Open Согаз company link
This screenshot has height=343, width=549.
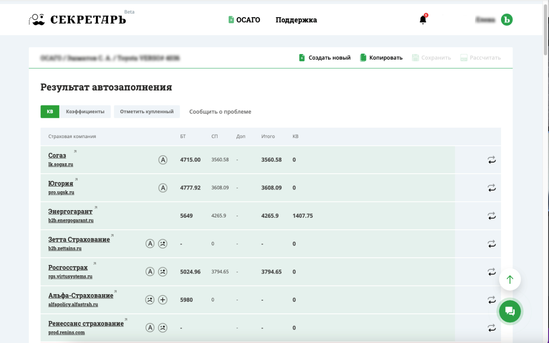57,156
